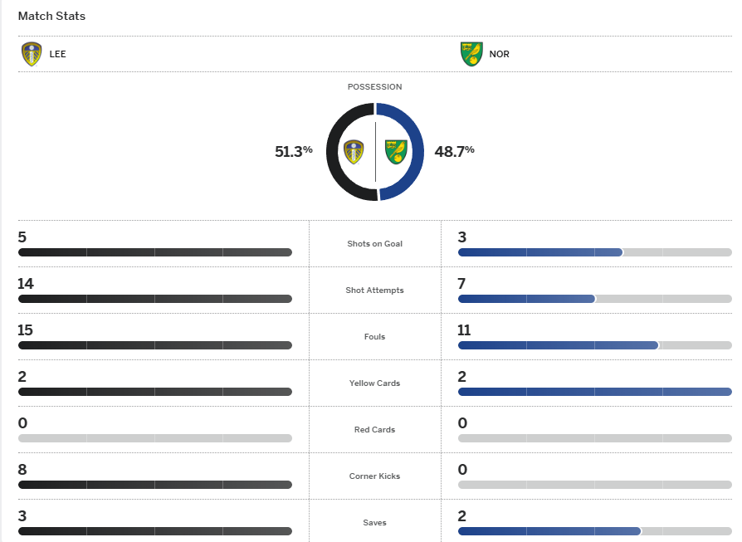Click Norwich Shots on Goal bar
This screenshot has width=742, height=542.
(x=539, y=252)
